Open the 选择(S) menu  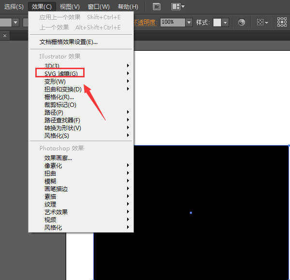tap(14, 7)
